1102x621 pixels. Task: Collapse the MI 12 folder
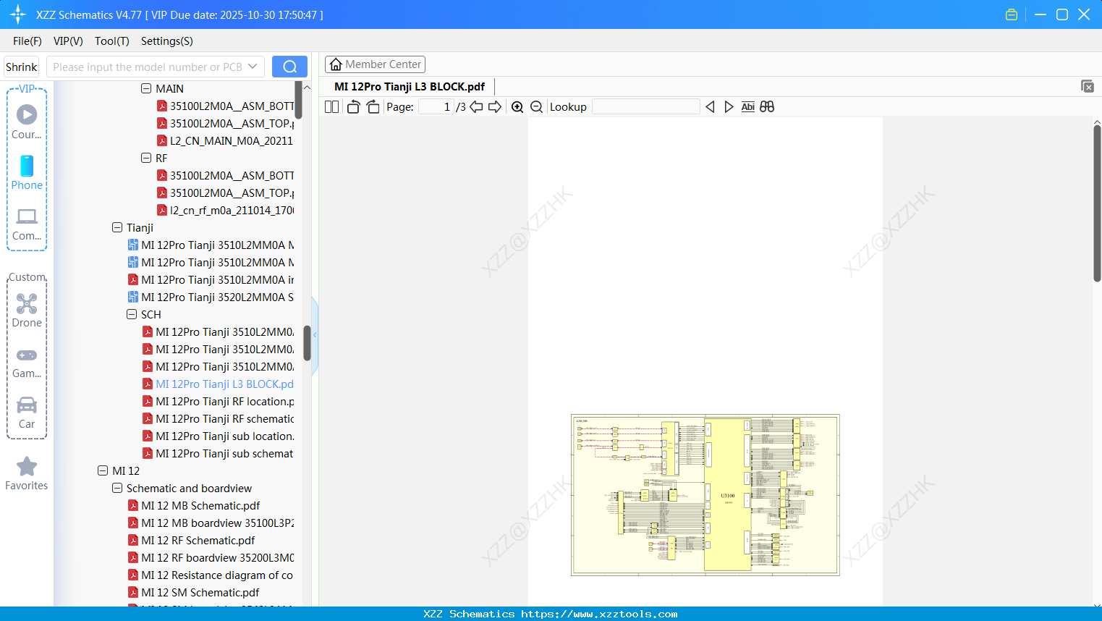click(103, 470)
